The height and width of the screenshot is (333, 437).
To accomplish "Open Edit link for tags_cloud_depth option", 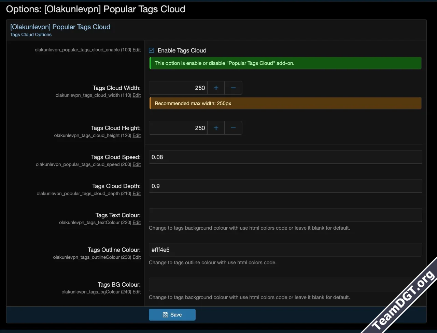I will [137, 194].
